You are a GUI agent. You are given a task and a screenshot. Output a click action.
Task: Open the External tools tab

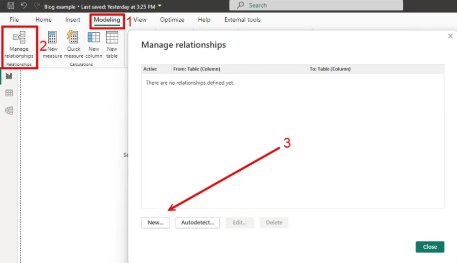(243, 20)
